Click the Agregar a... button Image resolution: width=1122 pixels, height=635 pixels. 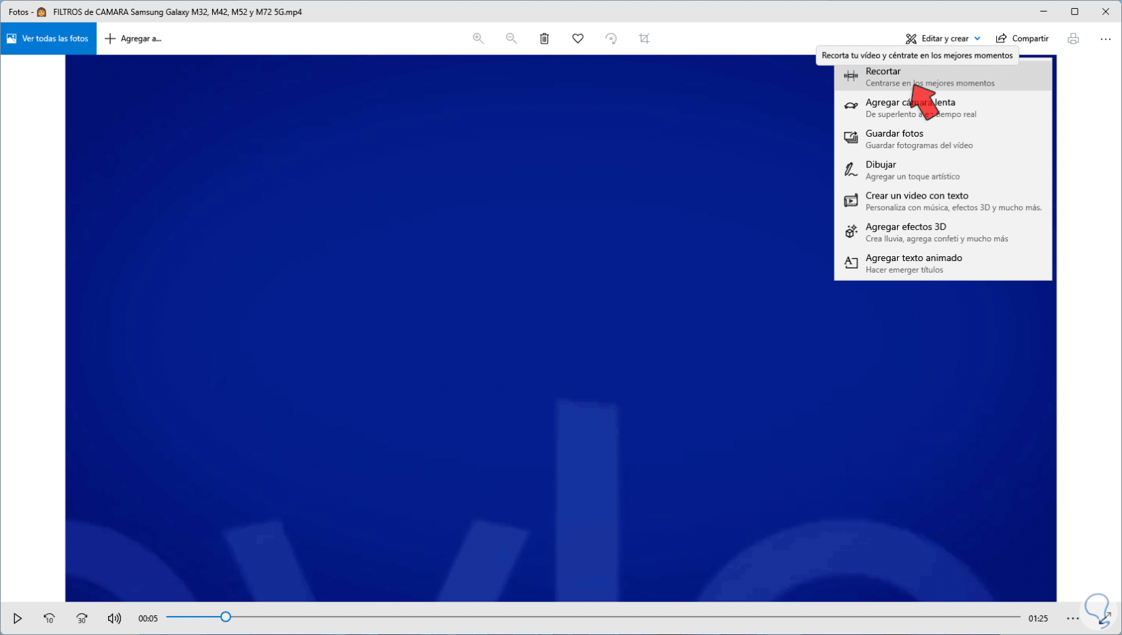pyautogui.click(x=133, y=39)
